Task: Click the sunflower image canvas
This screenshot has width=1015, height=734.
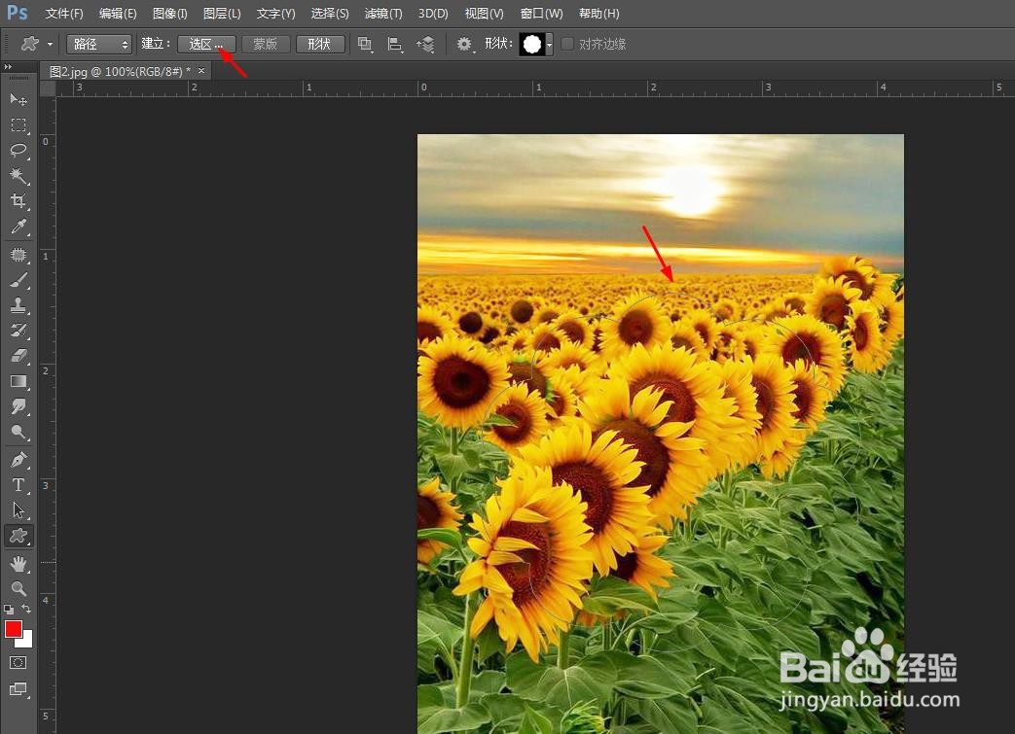Action: 660,434
